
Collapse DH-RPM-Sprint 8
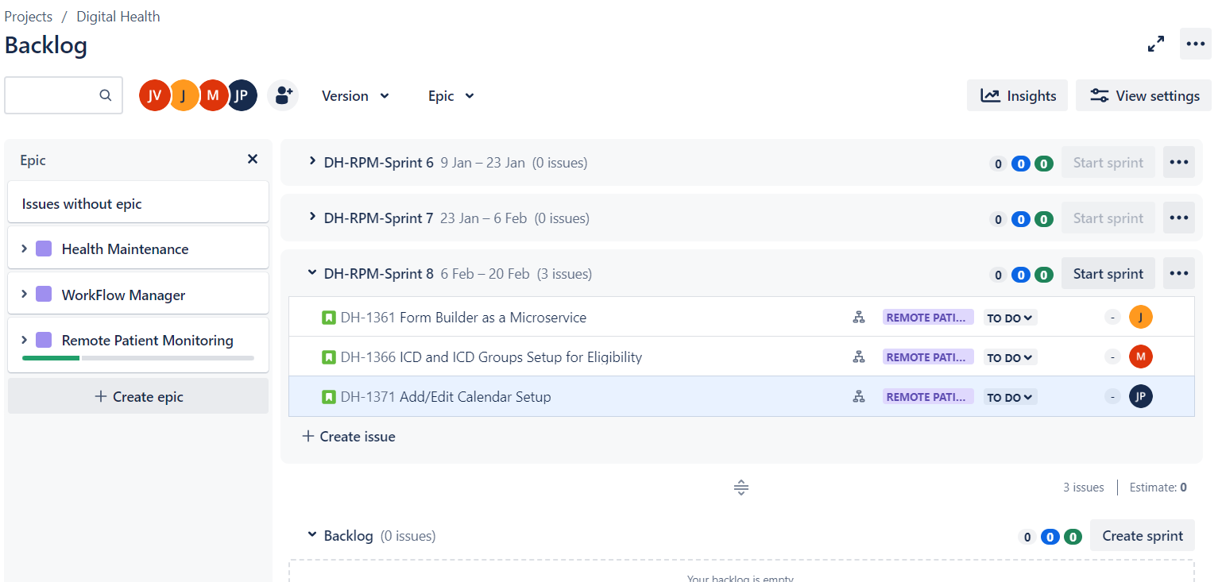[312, 273]
